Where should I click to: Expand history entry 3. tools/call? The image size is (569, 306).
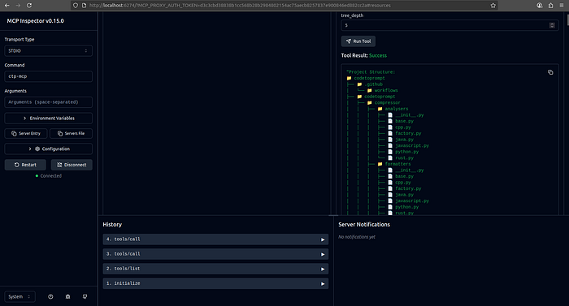[x=215, y=254]
